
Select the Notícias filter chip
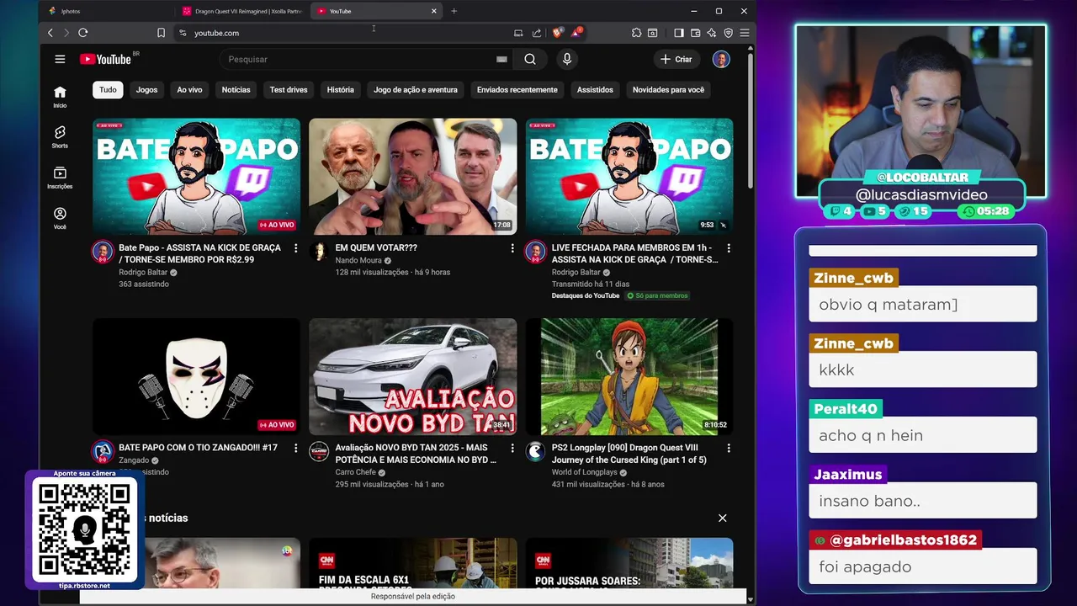pos(236,89)
